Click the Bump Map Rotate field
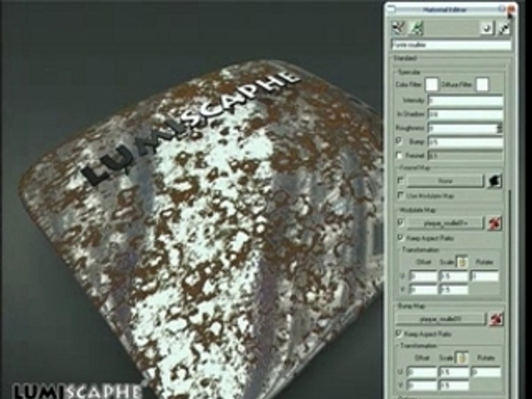Screen dimensions: 532x399 pyautogui.click(x=486, y=372)
